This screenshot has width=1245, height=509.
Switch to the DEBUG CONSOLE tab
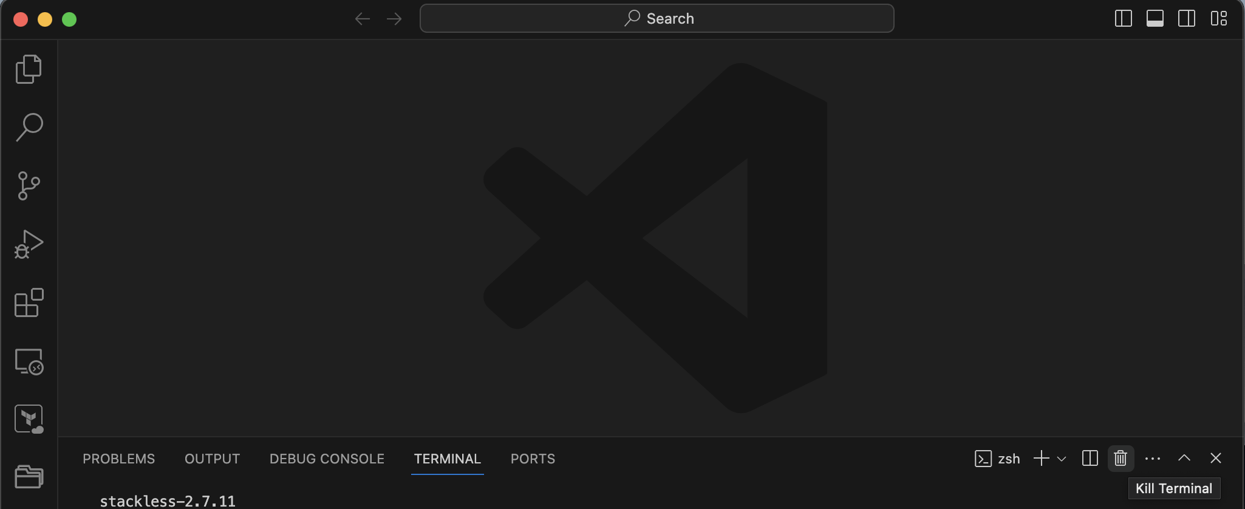pyautogui.click(x=327, y=459)
